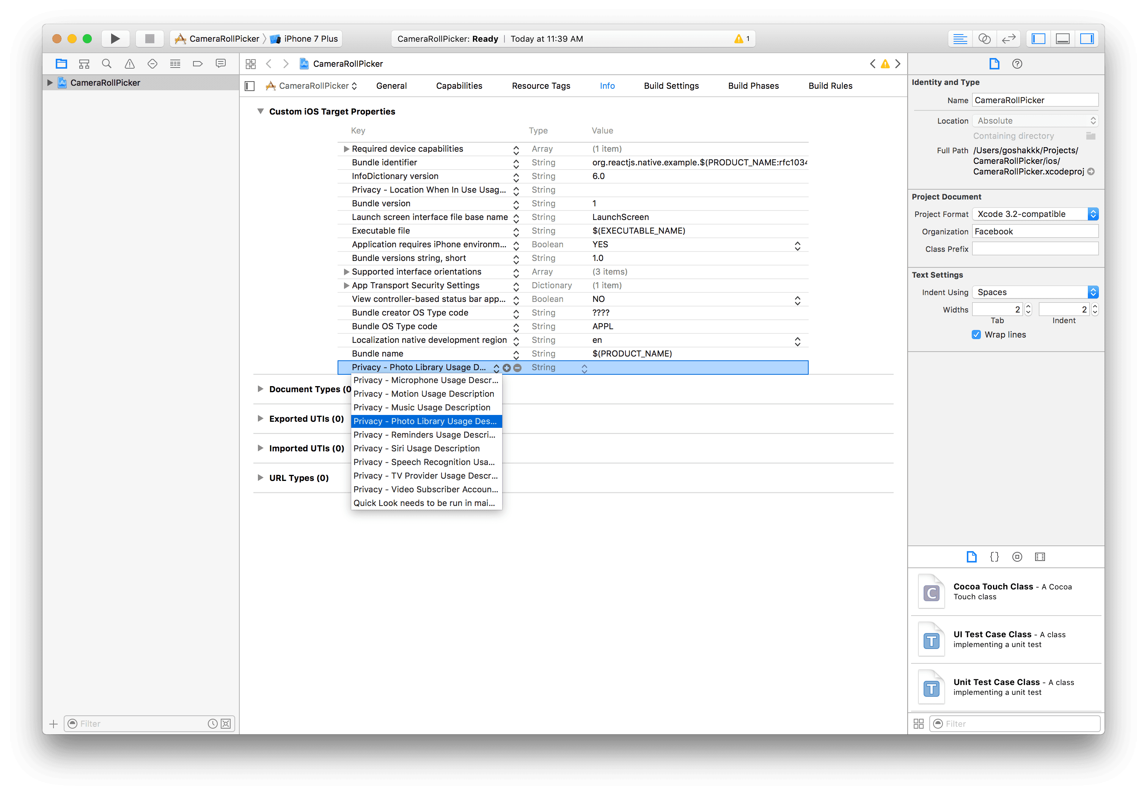Stop the running build

click(149, 38)
